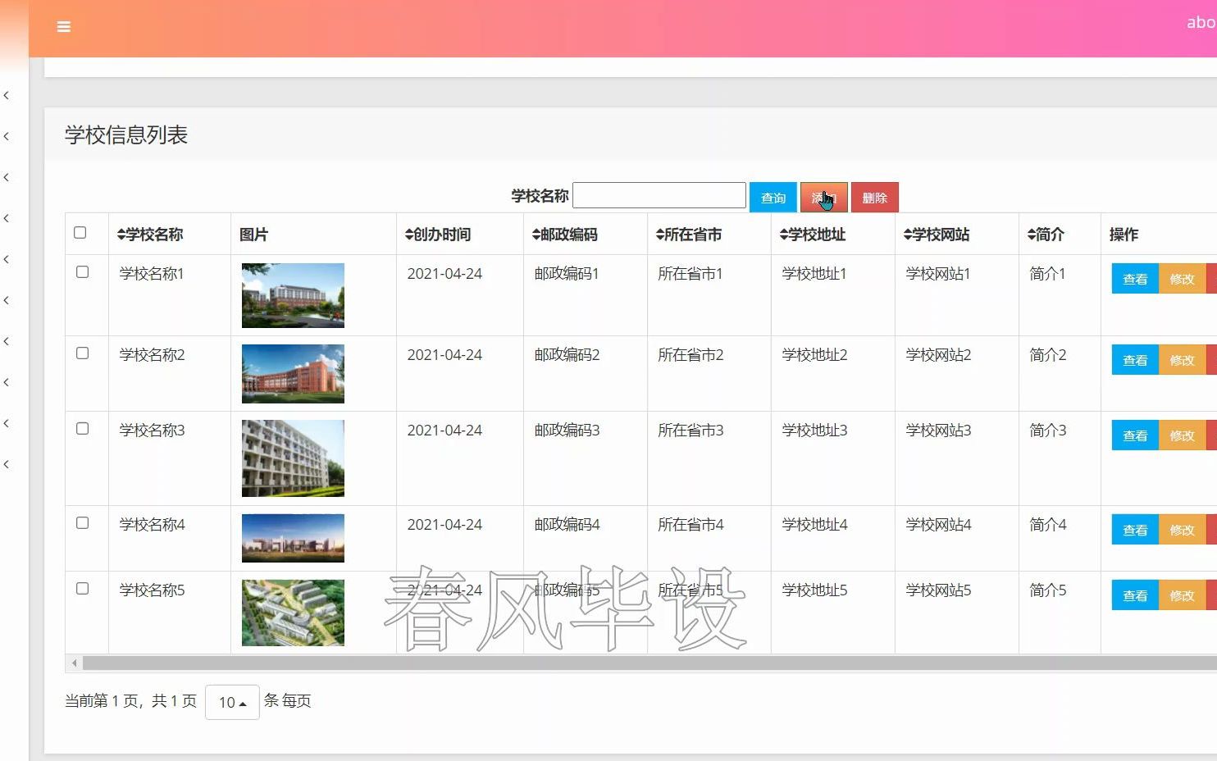The height and width of the screenshot is (761, 1217).
Task: Open the hamburger navigation menu
Action: 64,26
